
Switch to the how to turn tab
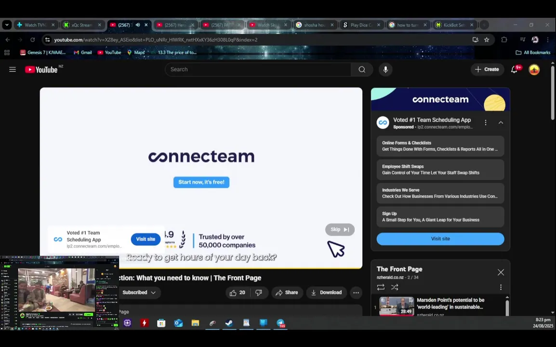pyautogui.click(x=408, y=25)
